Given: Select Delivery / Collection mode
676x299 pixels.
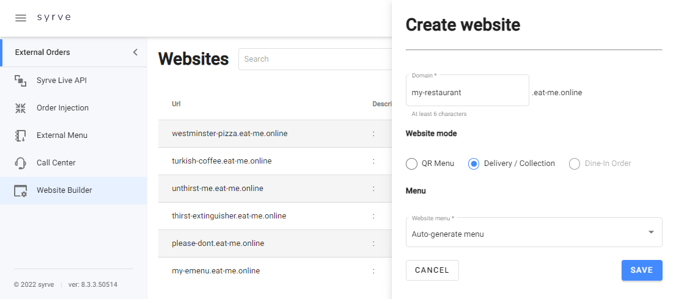Looking at the screenshot, I should pos(473,164).
